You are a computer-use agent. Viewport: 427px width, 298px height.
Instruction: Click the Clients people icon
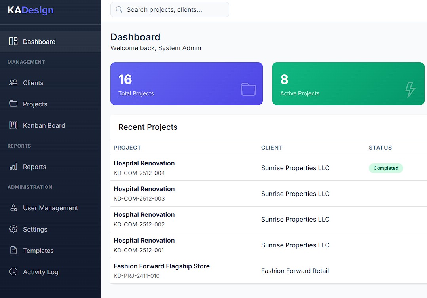pos(13,83)
